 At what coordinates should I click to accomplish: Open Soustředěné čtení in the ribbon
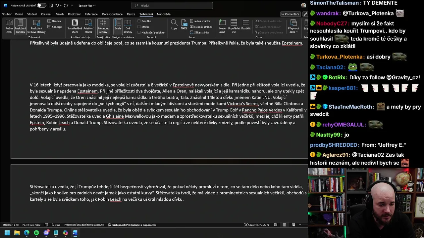(75, 26)
